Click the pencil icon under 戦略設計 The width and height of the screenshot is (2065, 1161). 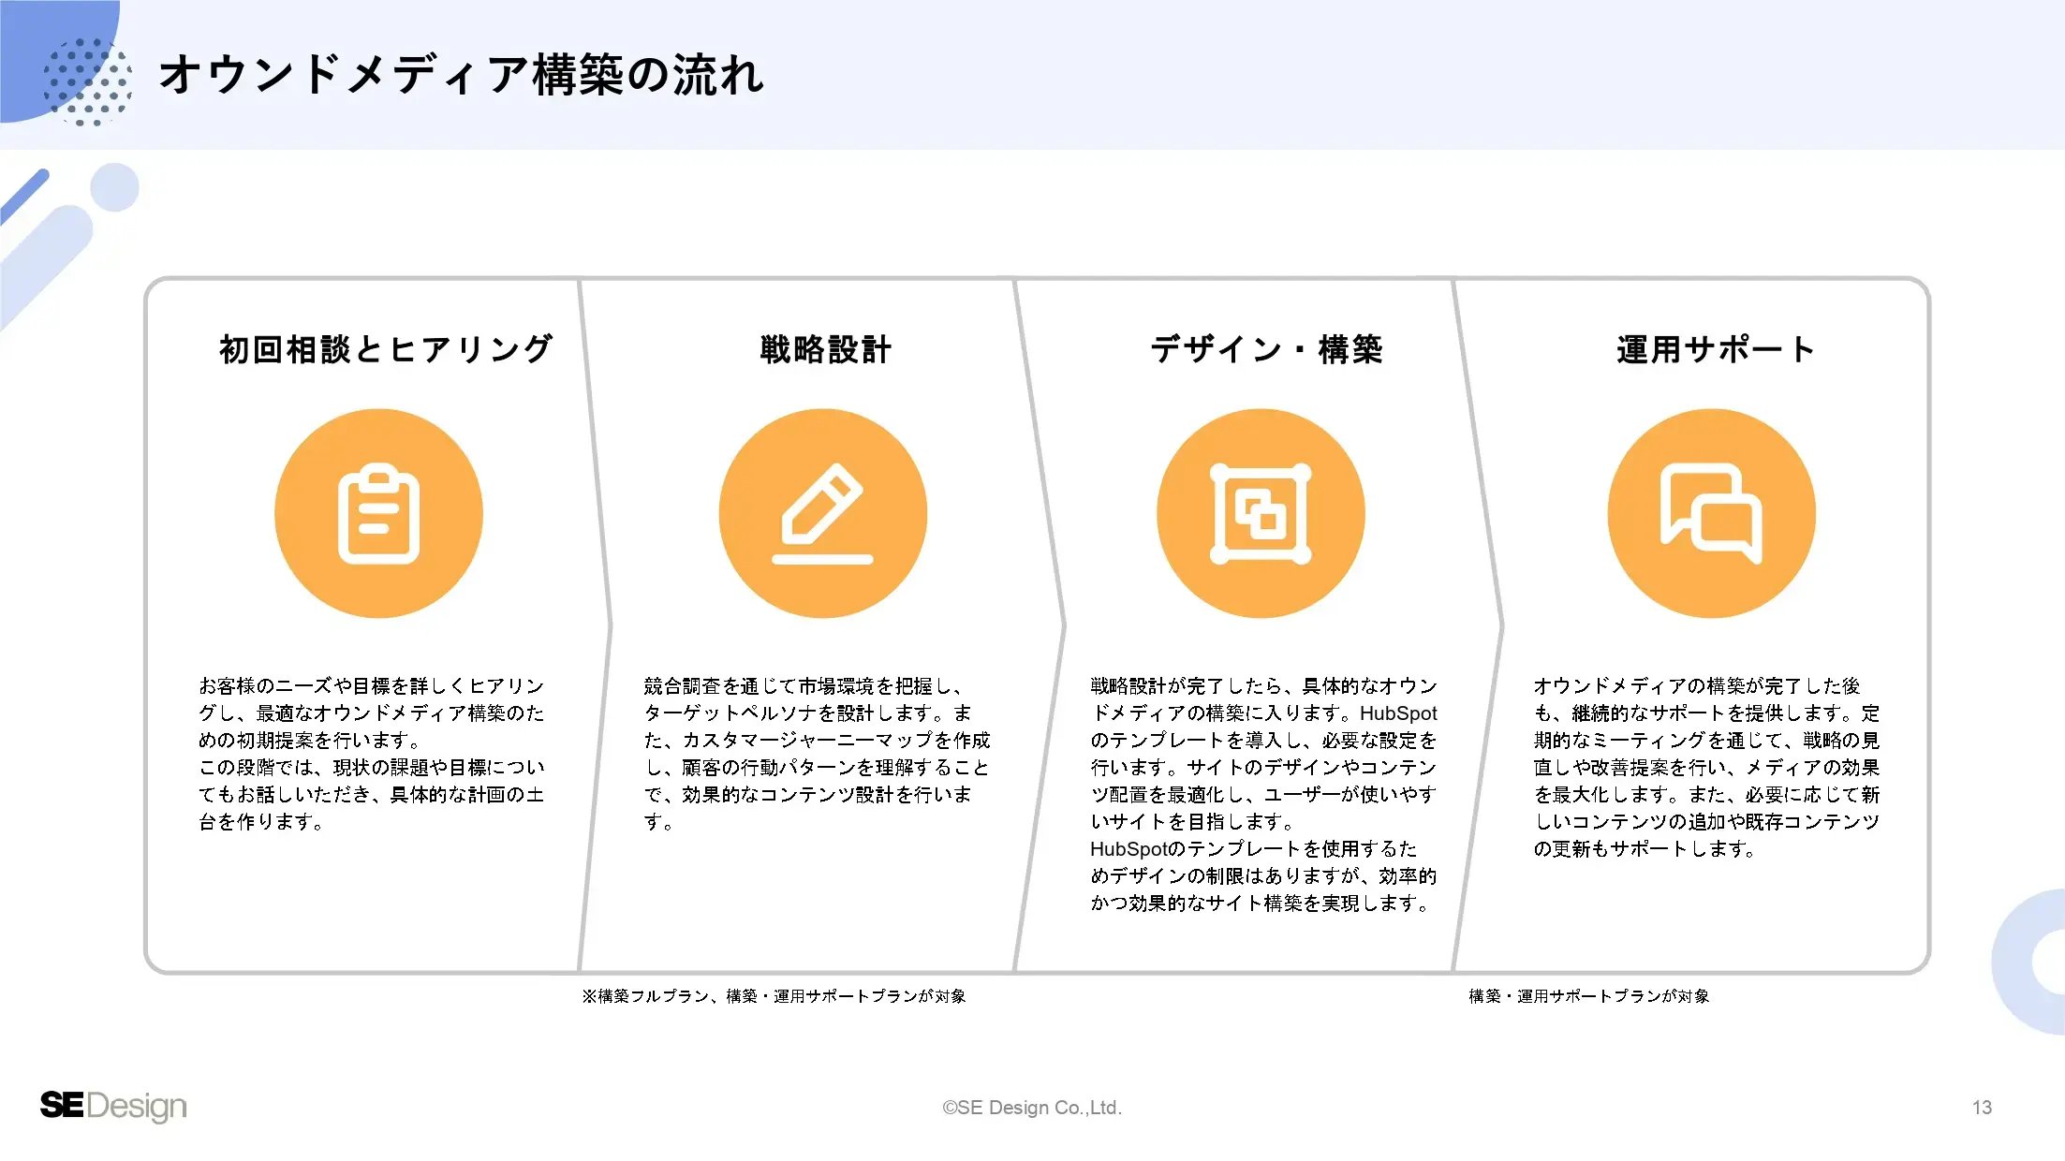pos(823,513)
